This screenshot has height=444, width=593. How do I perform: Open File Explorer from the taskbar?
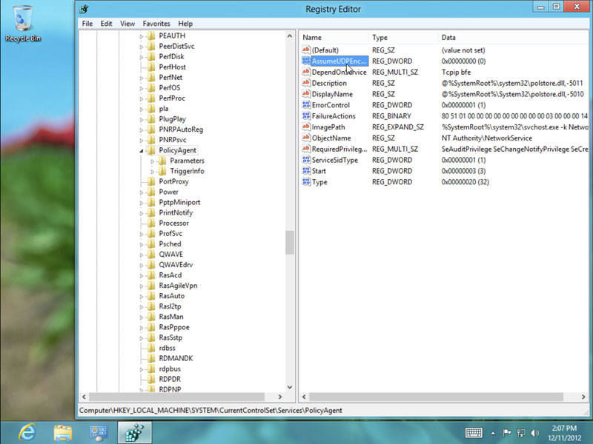pos(62,431)
